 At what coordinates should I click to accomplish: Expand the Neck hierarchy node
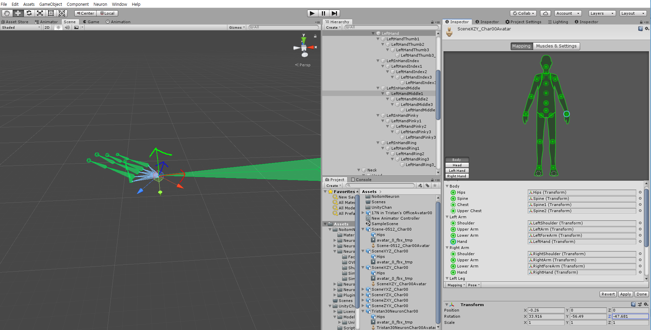tap(359, 170)
